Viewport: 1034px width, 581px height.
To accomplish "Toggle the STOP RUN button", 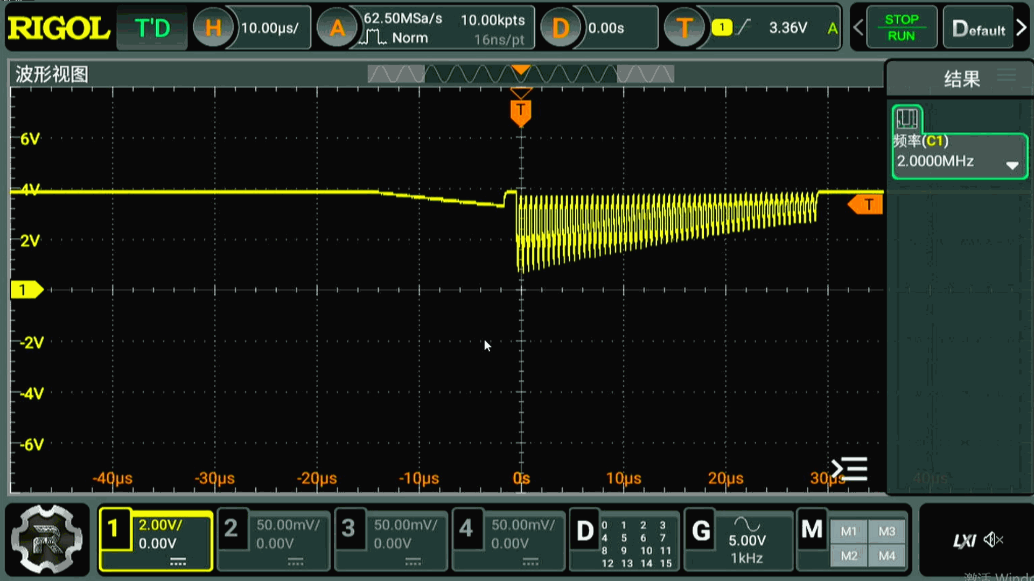I will pos(901,28).
